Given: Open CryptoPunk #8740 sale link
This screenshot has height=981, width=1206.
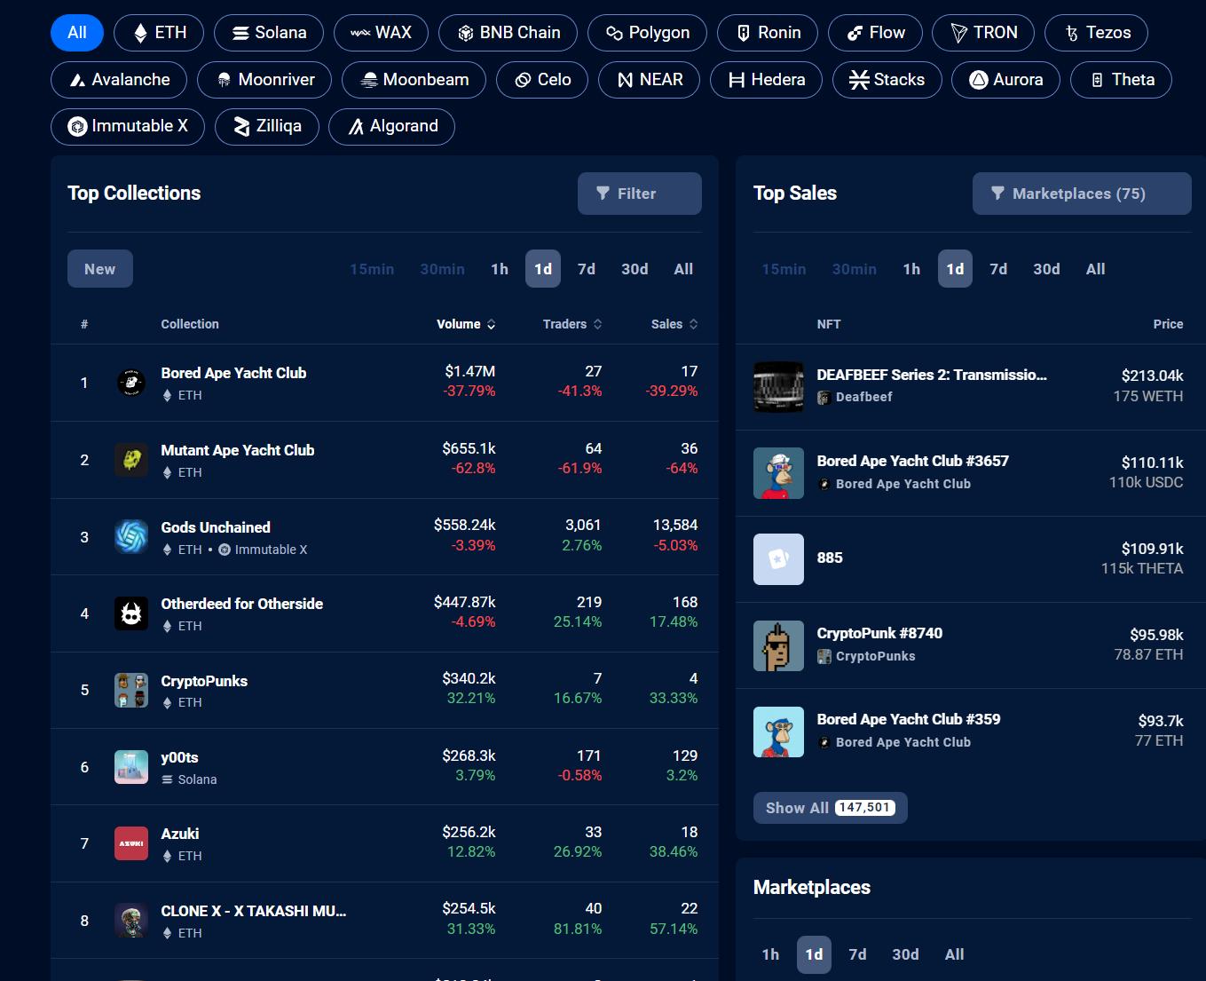Looking at the screenshot, I should point(879,633).
